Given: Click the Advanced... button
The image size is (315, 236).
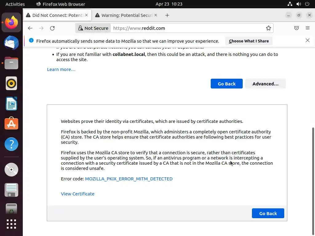Looking at the screenshot, I should (265, 84).
